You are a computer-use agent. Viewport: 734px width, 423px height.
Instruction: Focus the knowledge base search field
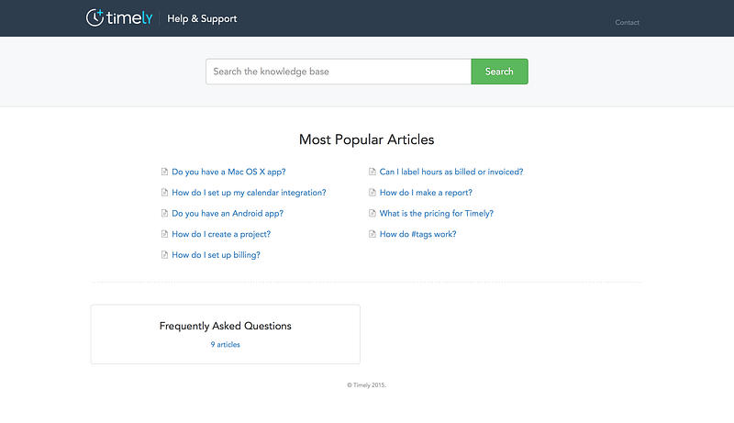click(x=338, y=72)
